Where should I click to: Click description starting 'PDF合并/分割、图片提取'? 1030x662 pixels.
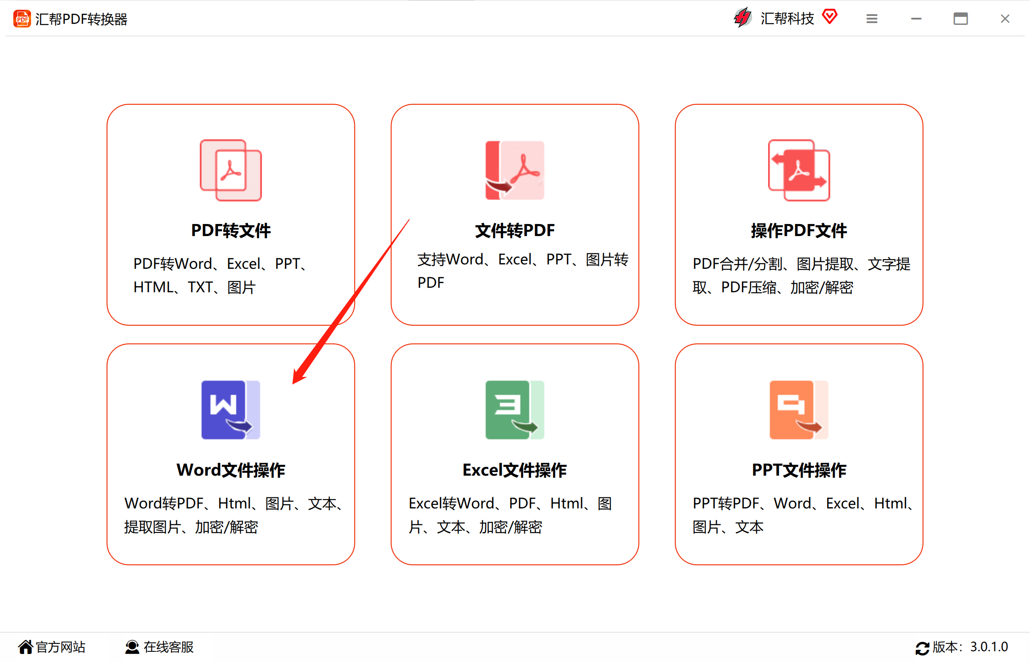[801, 276]
